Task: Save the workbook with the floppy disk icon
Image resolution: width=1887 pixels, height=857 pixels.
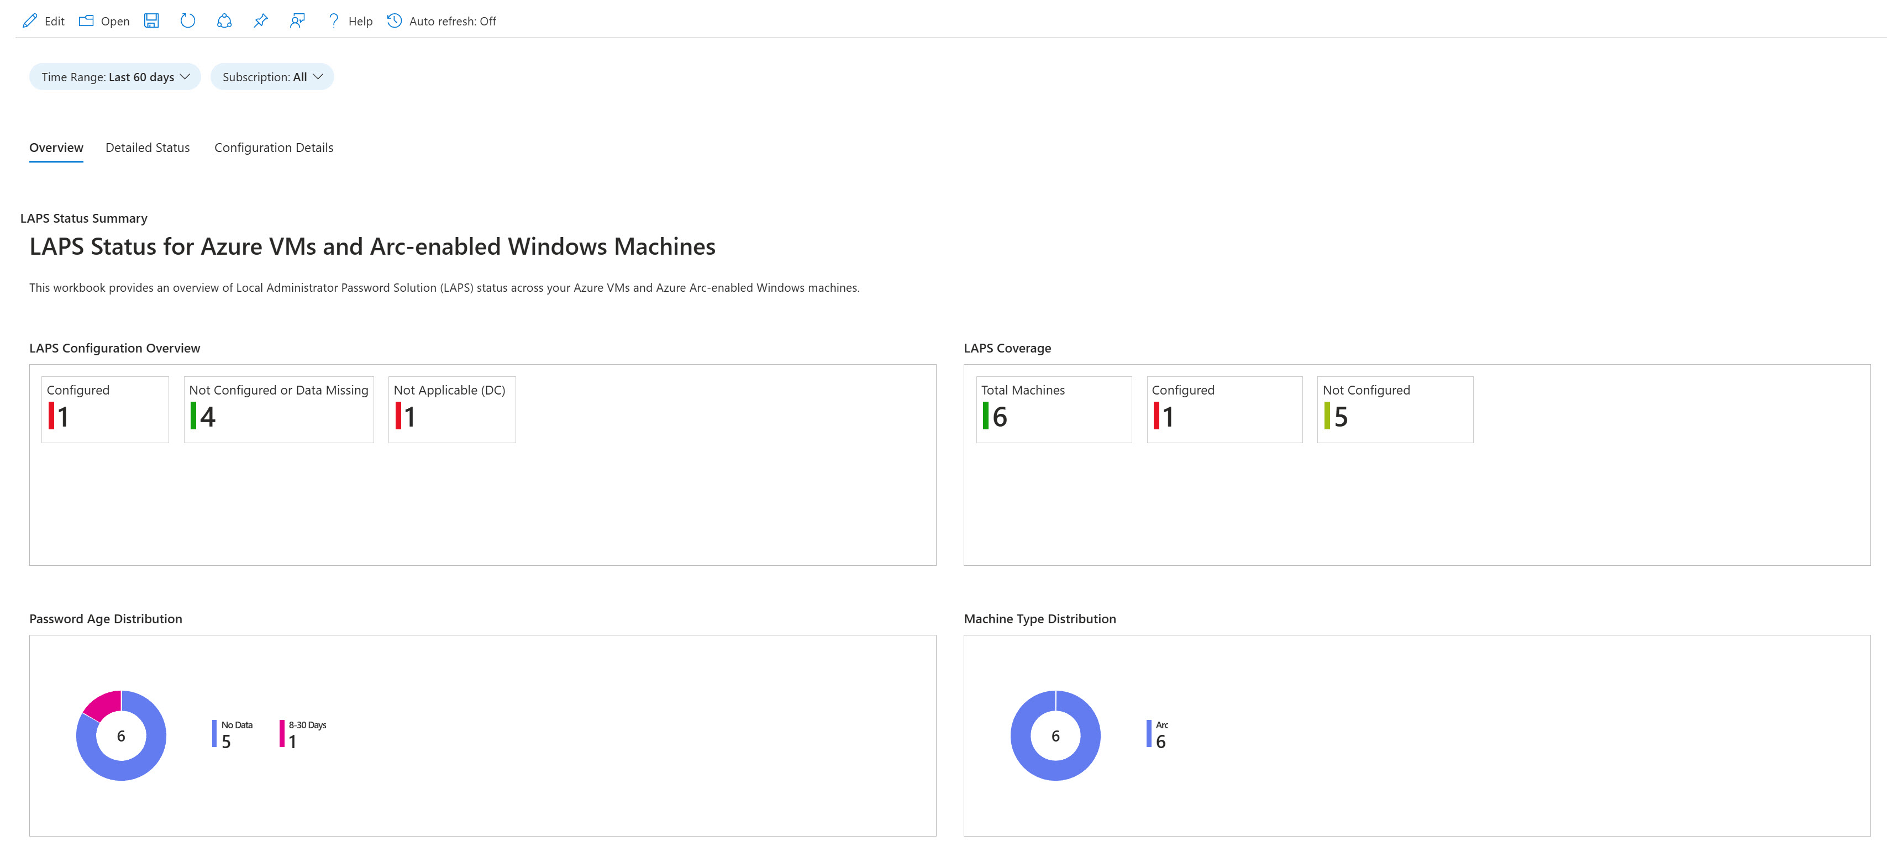Action: point(151,21)
